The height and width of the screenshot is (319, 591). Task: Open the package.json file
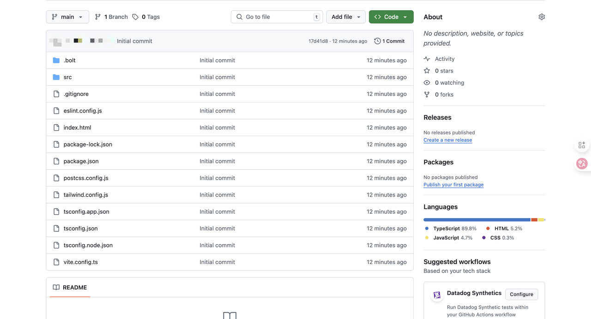(81, 161)
